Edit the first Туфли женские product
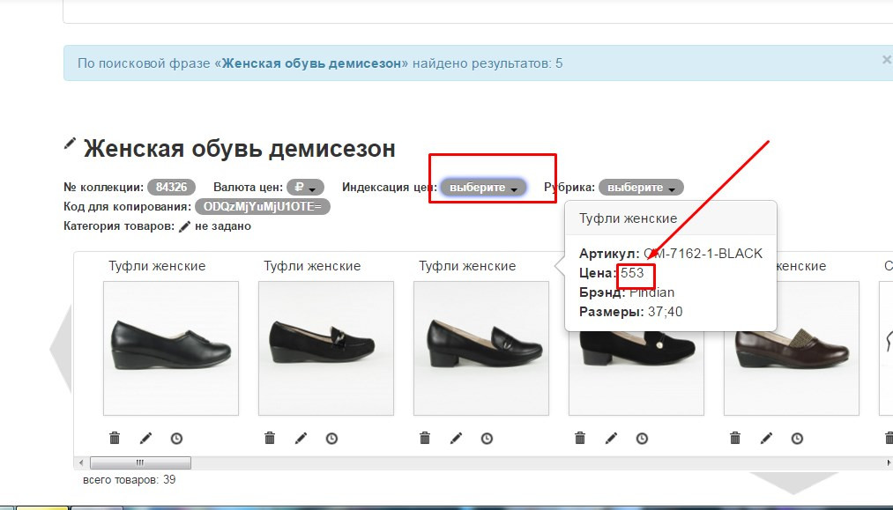893x510 pixels. click(145, 438)
